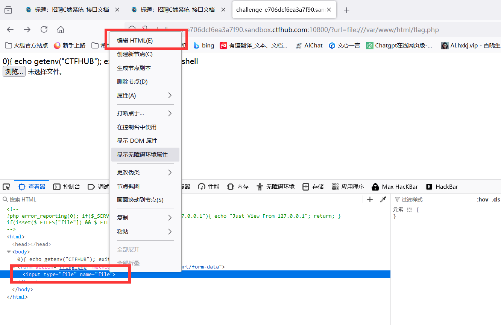The image size is (501, 325).
Task: Close the second 招聘C端系统_接口文档 tab
Action: pos(223,10)
